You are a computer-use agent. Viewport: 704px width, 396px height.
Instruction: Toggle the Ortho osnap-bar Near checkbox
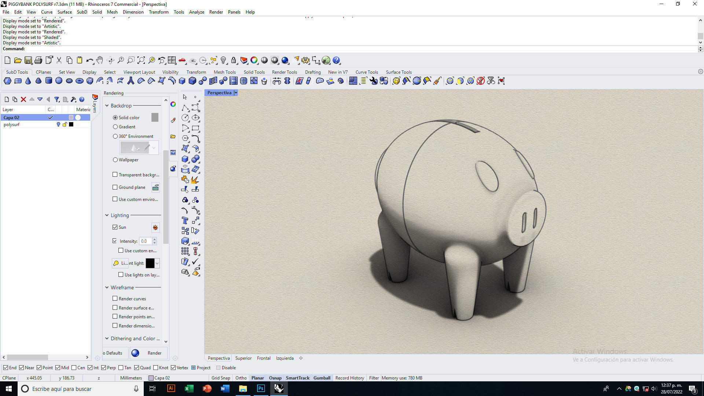22,368
